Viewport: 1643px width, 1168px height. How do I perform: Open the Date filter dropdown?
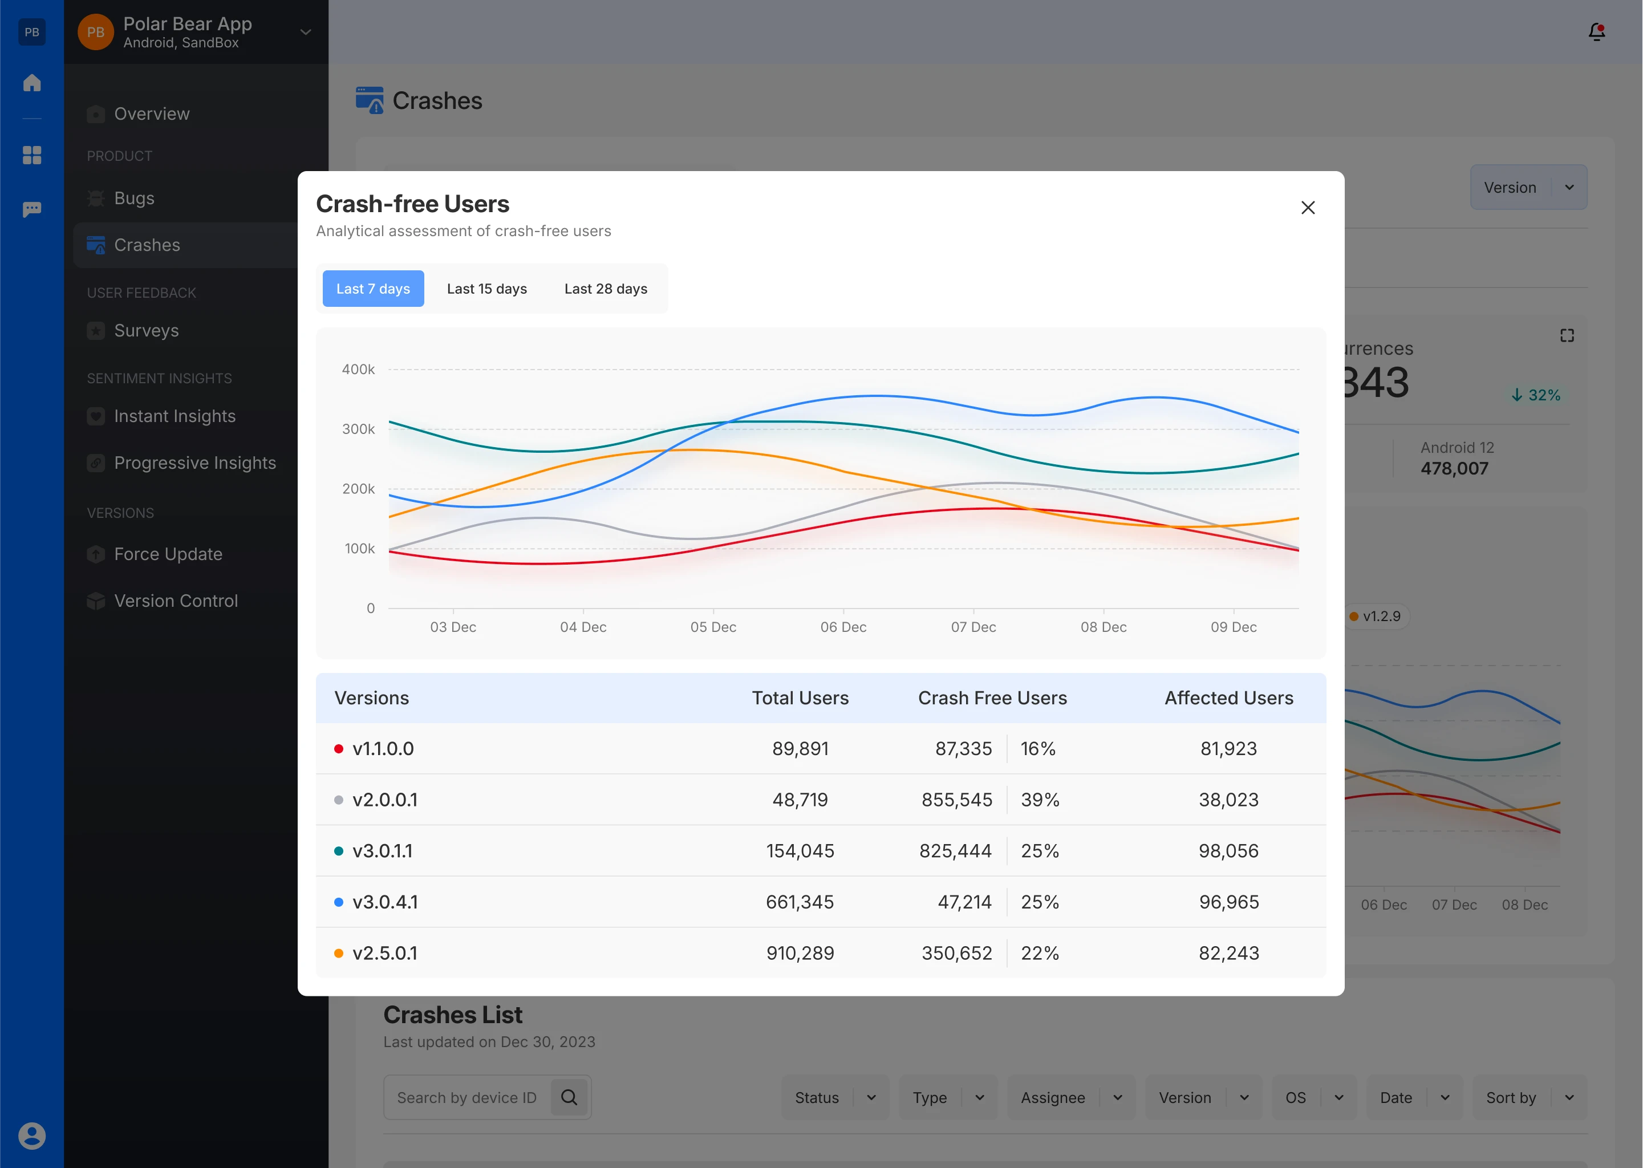coord(1414,1097)
